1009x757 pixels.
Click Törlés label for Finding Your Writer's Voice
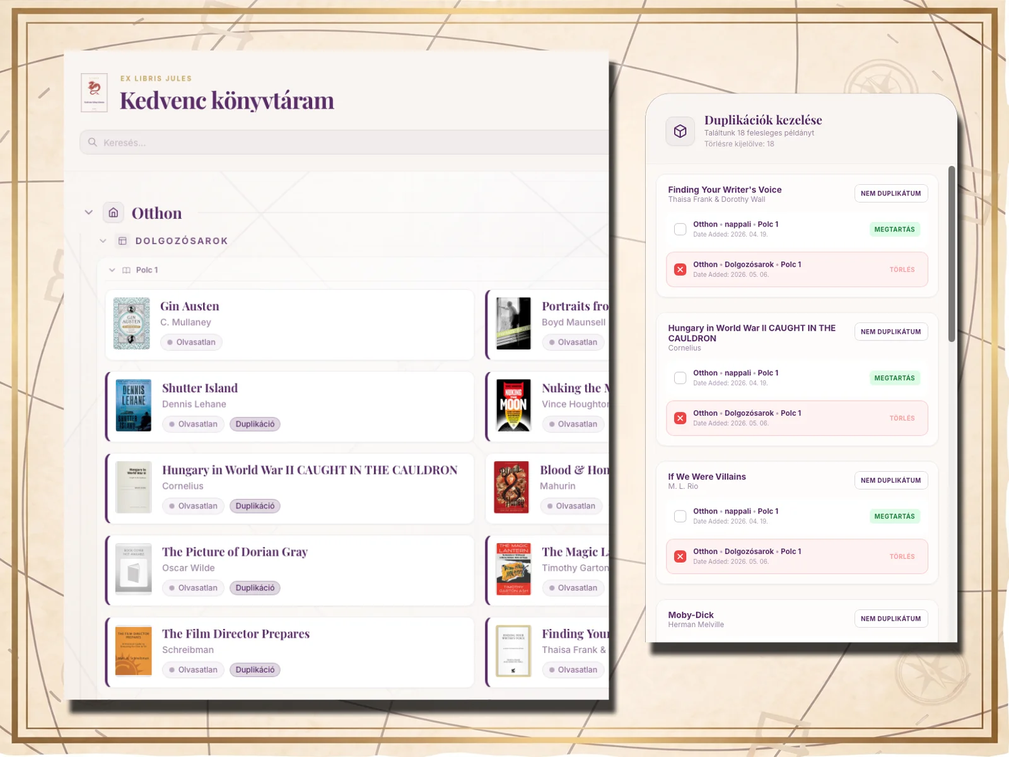tap(902, 270)
